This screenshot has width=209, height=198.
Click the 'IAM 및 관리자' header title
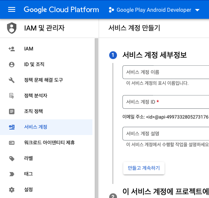tap(44, 28)
